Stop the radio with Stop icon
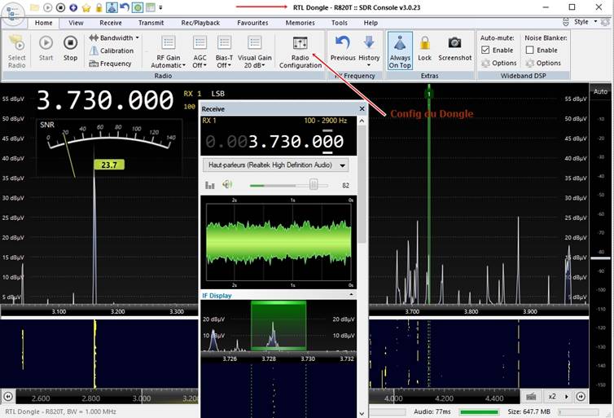This screenshot has height=418, width=614. 71,49
